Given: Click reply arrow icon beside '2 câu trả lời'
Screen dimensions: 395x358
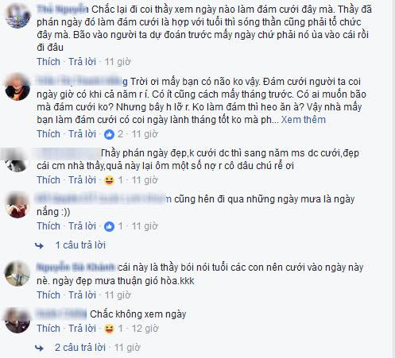Looking at the screenshot, I should (39, 348).
